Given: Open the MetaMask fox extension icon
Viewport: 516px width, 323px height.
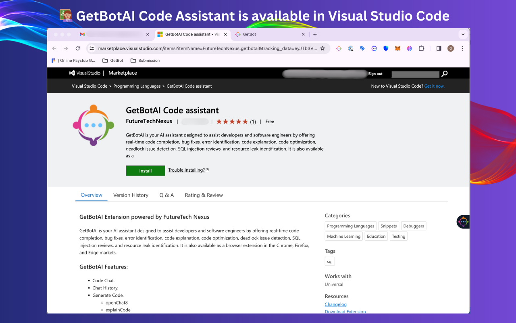Looking at the screenshot, I should (397, 48).
